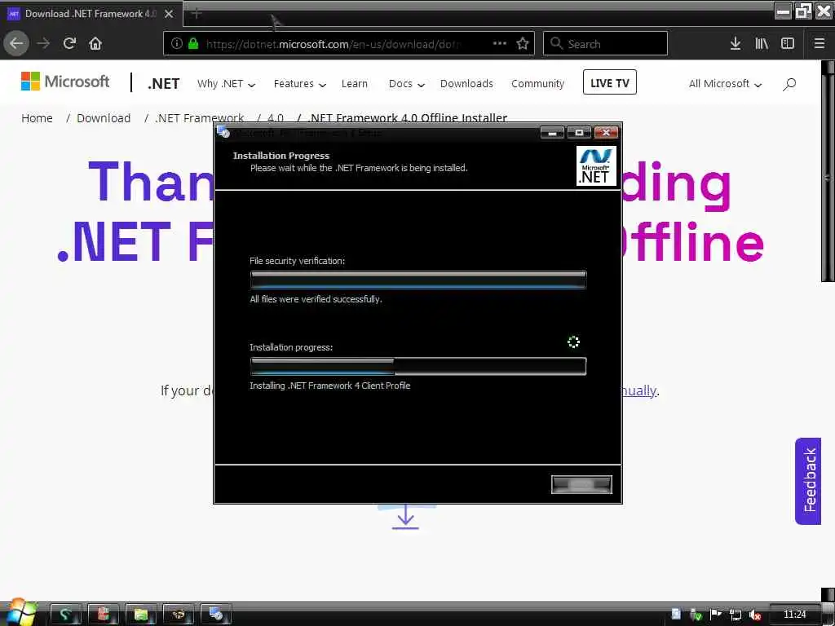This screenshot has height=626, width=835.
Task: Open the folder app on the taskbar
Action: click(140, 615)
